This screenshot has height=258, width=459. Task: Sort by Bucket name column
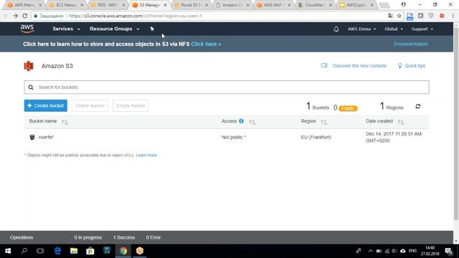click(x=65, y=123)
